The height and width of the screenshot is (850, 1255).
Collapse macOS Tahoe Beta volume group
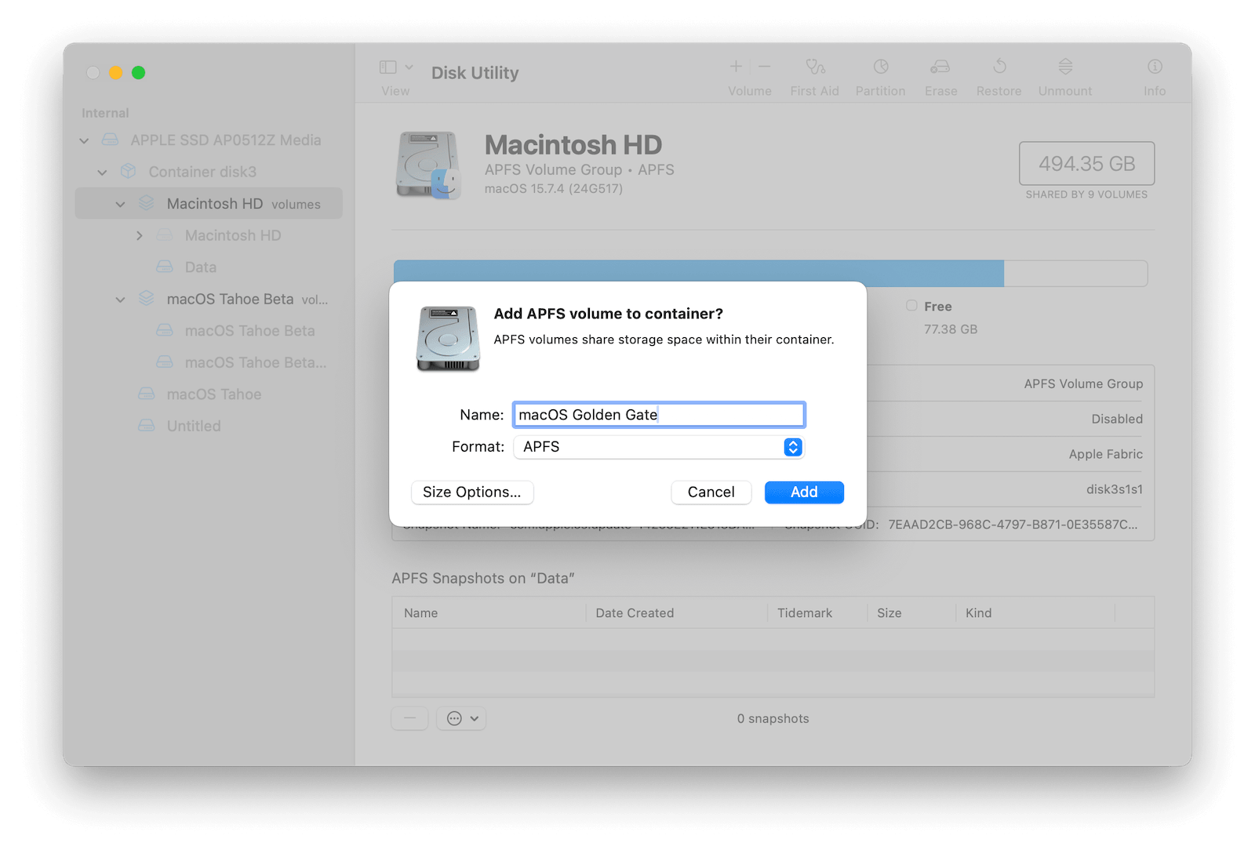pos(120,300)
